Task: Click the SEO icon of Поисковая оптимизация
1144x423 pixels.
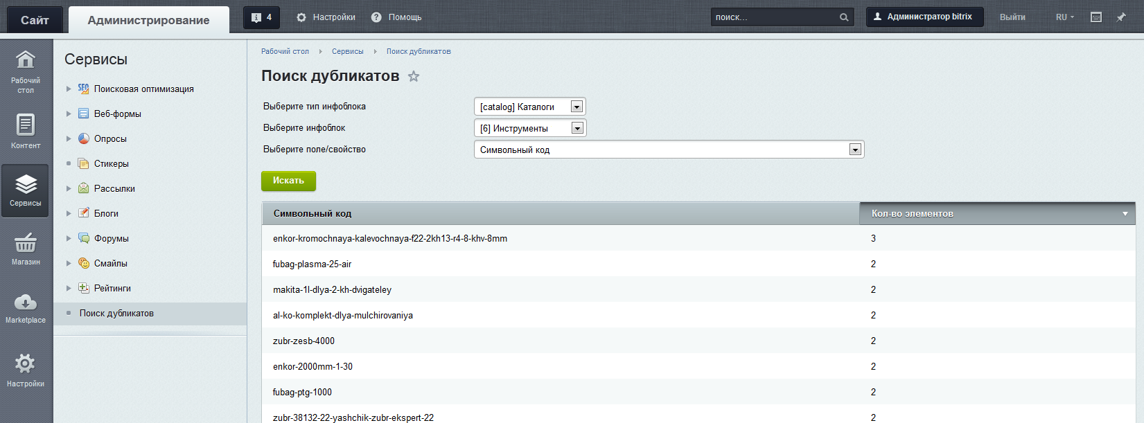Action: coord(83,89)
